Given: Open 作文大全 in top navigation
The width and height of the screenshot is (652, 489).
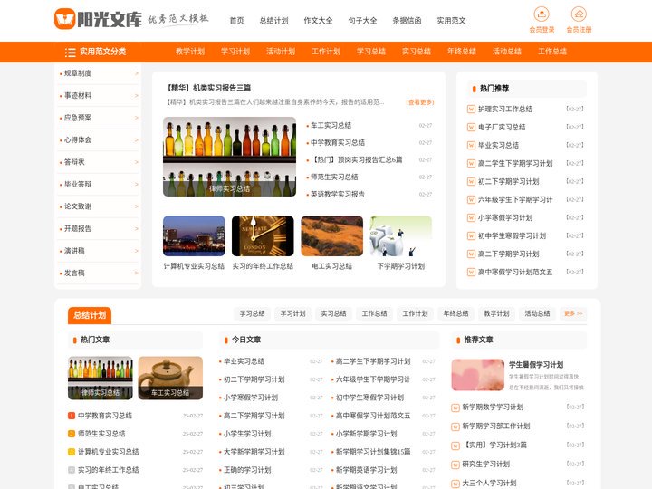Looking at the screenshot, I should [318, 20].
